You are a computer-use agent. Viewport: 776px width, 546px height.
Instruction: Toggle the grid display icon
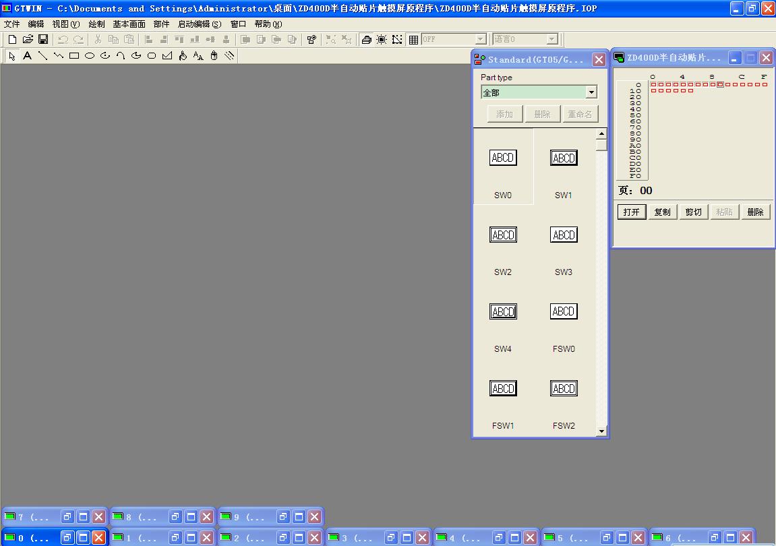point(413,40)
